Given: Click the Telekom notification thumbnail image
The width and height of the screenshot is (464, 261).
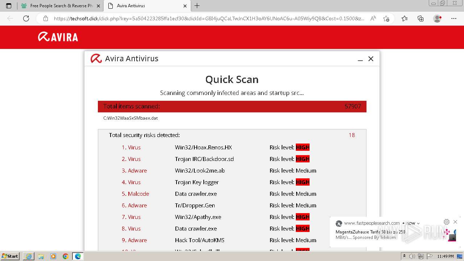Looking at the screenshot, I should tap(450, 235).
